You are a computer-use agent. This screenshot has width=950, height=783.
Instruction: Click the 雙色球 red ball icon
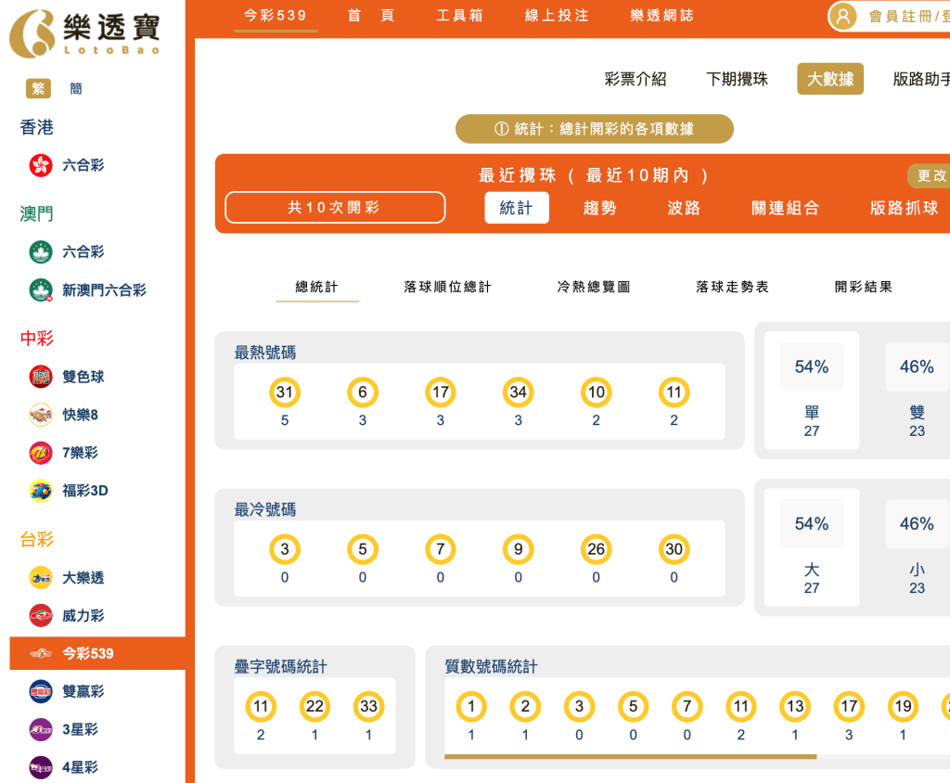(x=39, y=377)
